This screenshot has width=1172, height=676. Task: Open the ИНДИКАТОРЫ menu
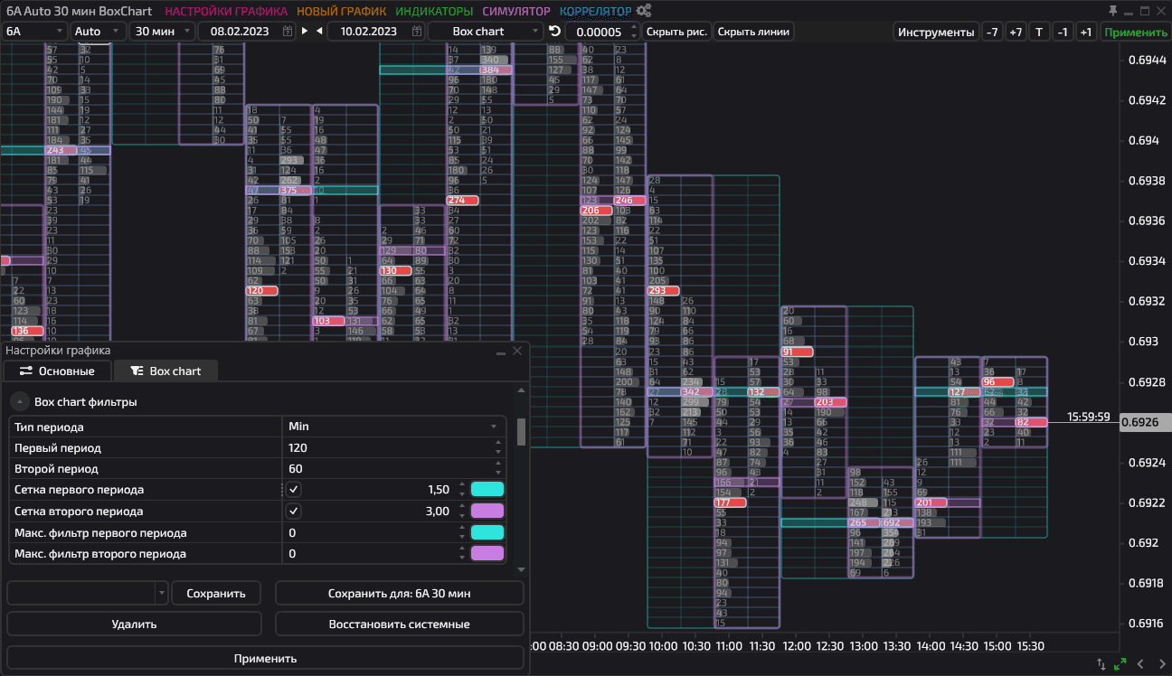434,11
